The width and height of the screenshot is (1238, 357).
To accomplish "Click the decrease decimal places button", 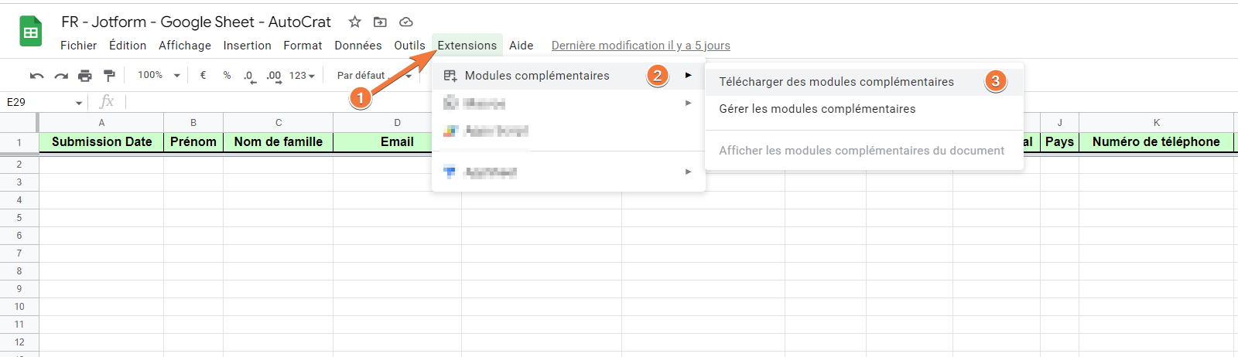I will point(248,76).
